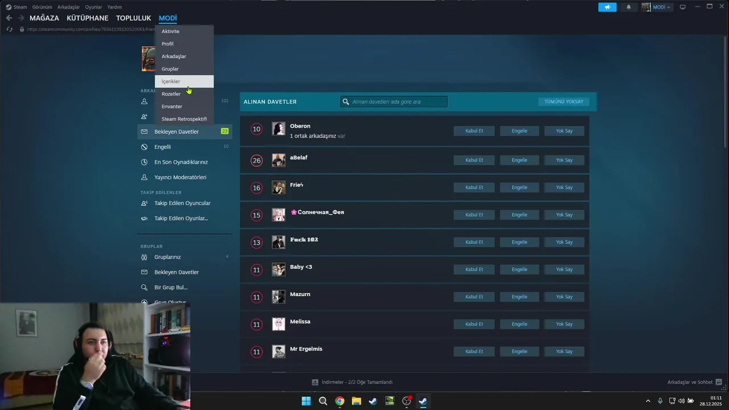The image size is (729, 410).
Task: Open aBelaf's avatar thumbnail
Action: click(x=279, y=160)
